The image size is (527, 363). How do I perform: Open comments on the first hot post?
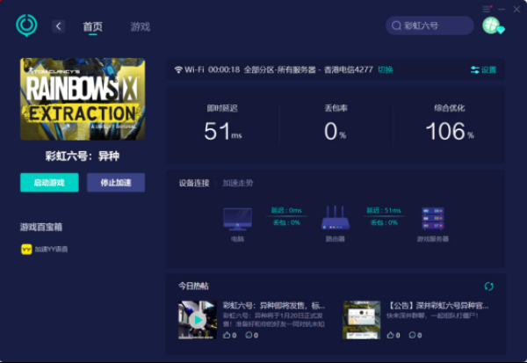click(249, 336)
